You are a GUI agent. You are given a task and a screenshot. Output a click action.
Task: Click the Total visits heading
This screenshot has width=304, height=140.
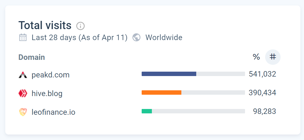tap(45, 25)
